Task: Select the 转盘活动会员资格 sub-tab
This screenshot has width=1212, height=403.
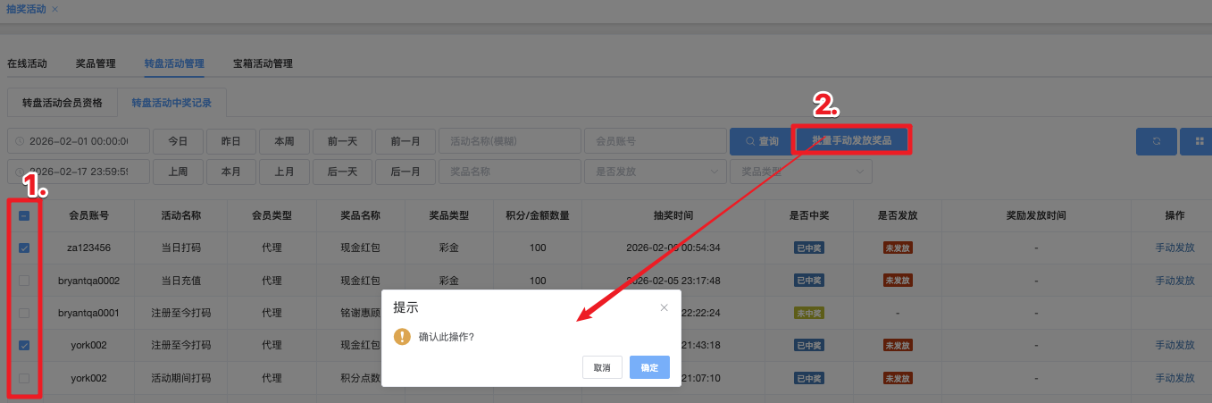Action: click(x=63, y=103)
